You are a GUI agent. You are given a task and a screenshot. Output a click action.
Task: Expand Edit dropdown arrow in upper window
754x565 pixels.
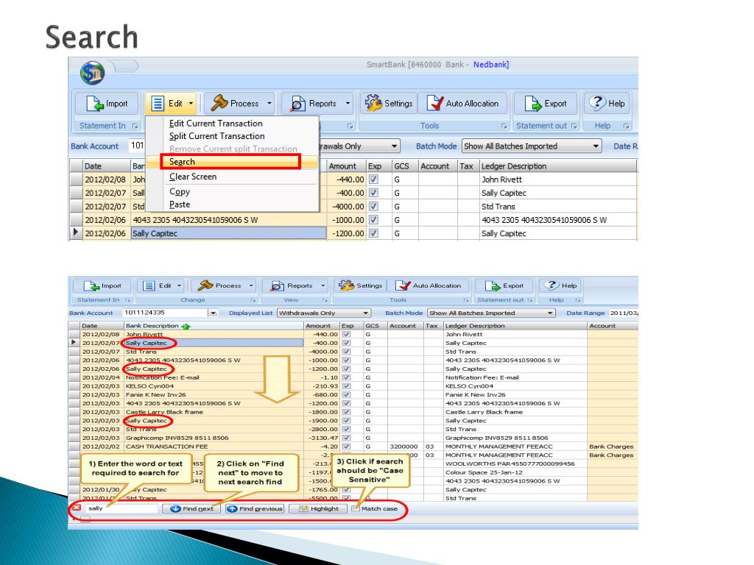click(191, 103)
